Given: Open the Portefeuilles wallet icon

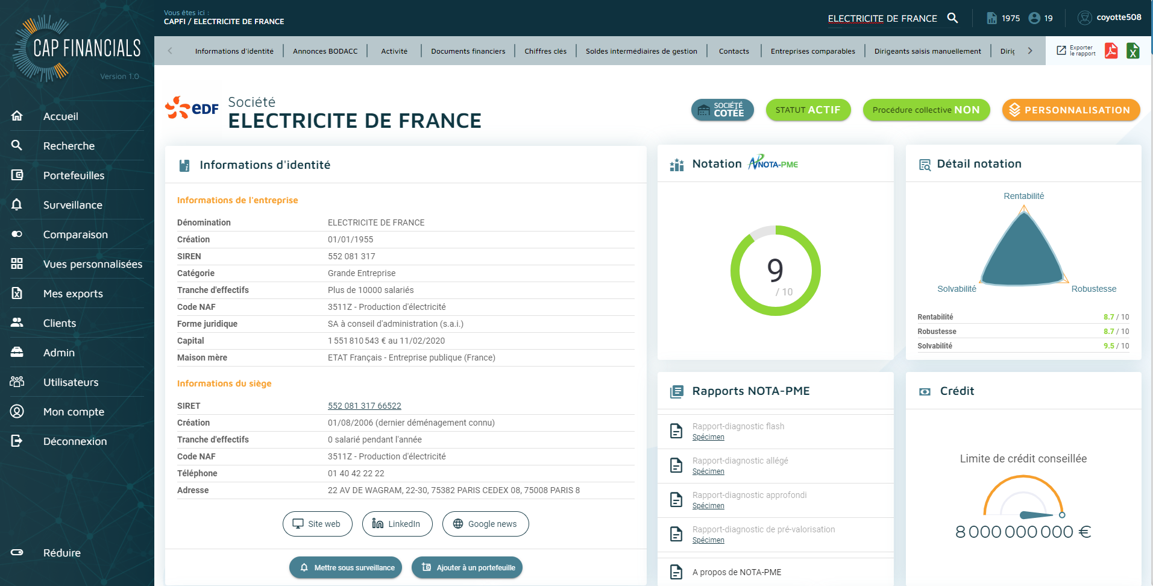Looking at the screenshot, I should 17,175.
